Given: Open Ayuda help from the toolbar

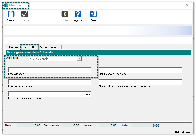Looking at the screenshot, I should tap(78, 14).
